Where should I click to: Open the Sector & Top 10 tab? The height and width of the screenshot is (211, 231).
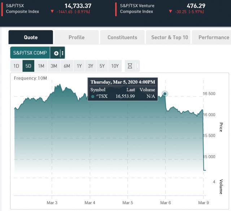[x=170, y=37]
